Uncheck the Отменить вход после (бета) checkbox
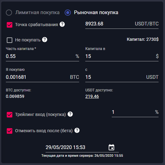The height and width of the screenshot is (165, 165). (x=10, y=131)
